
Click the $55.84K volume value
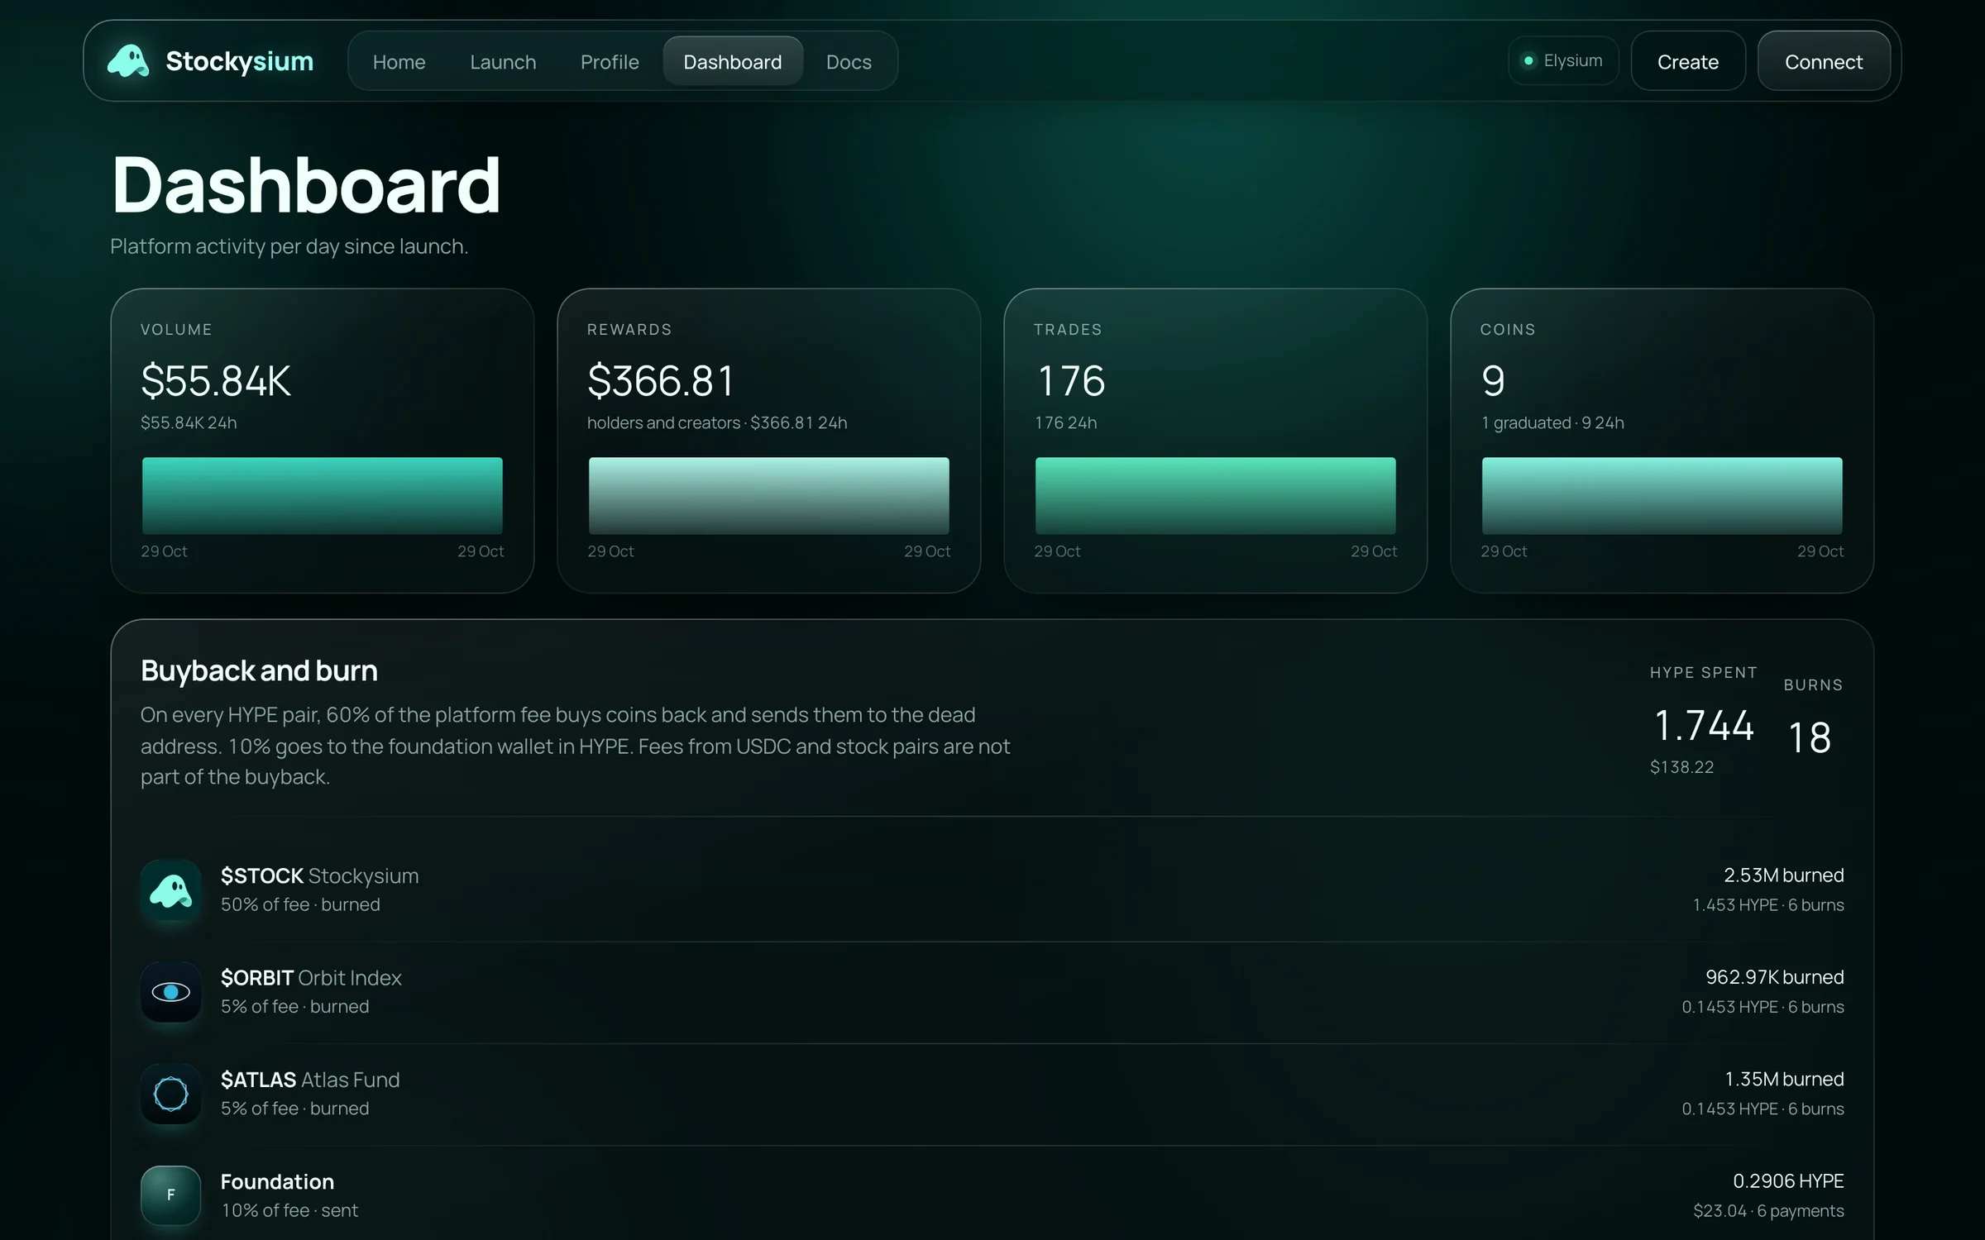[x=216, y=382]
